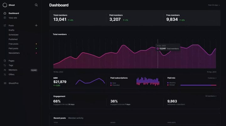Switch to Member activity tab

tap(76, 118)
